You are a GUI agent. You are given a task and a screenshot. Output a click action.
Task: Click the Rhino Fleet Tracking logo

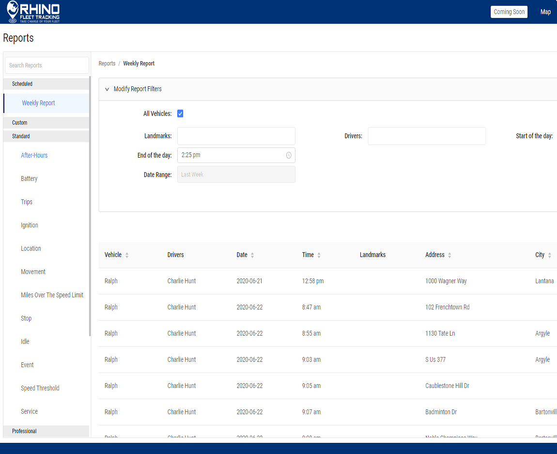pyautogui.click(x=33, y=12)
